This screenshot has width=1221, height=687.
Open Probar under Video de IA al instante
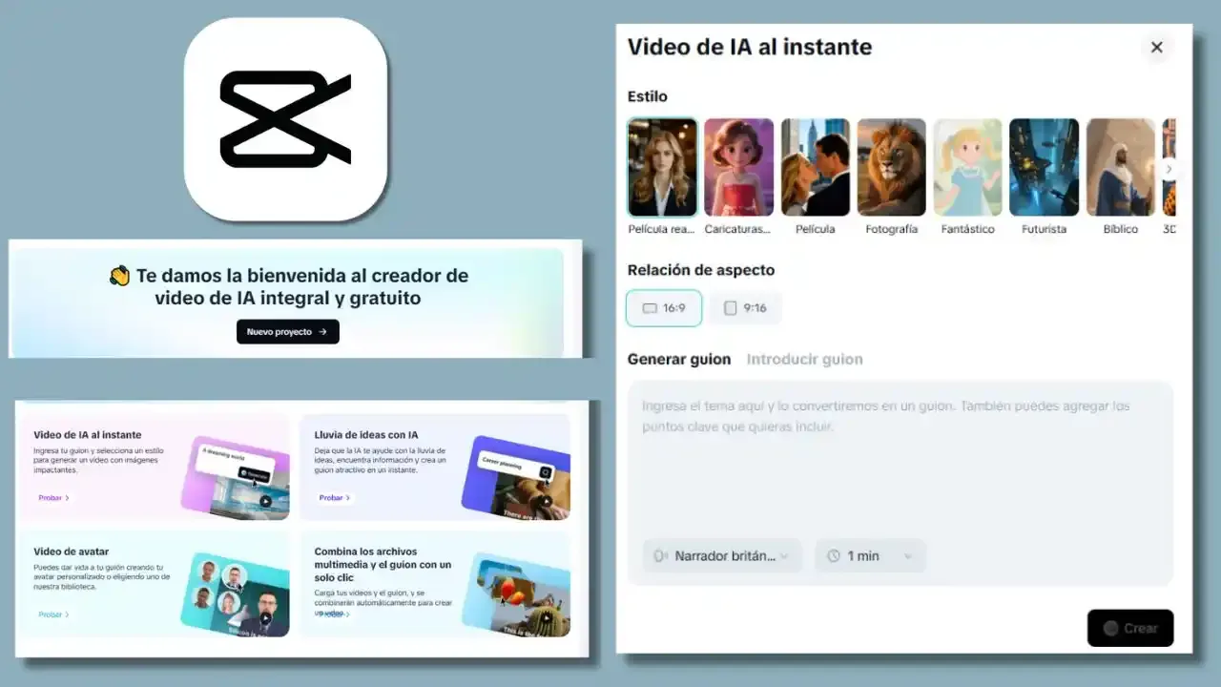[53, 498]
